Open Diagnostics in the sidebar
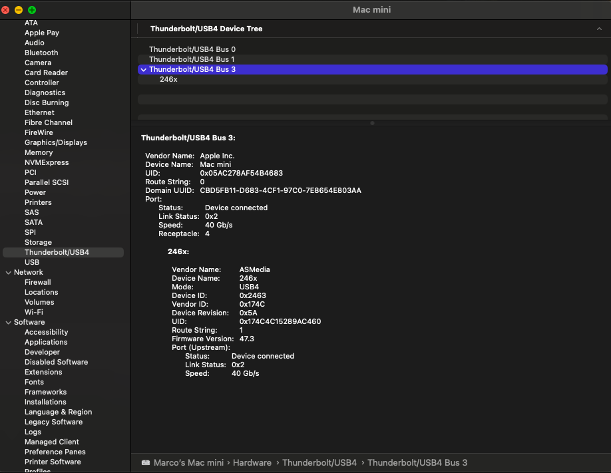The width and height of the screenshot is (611, 473). [x=45, y=92]
